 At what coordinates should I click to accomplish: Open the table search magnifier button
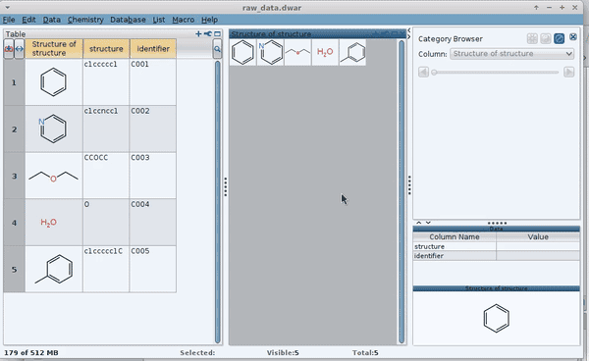(x=217, y=49)
